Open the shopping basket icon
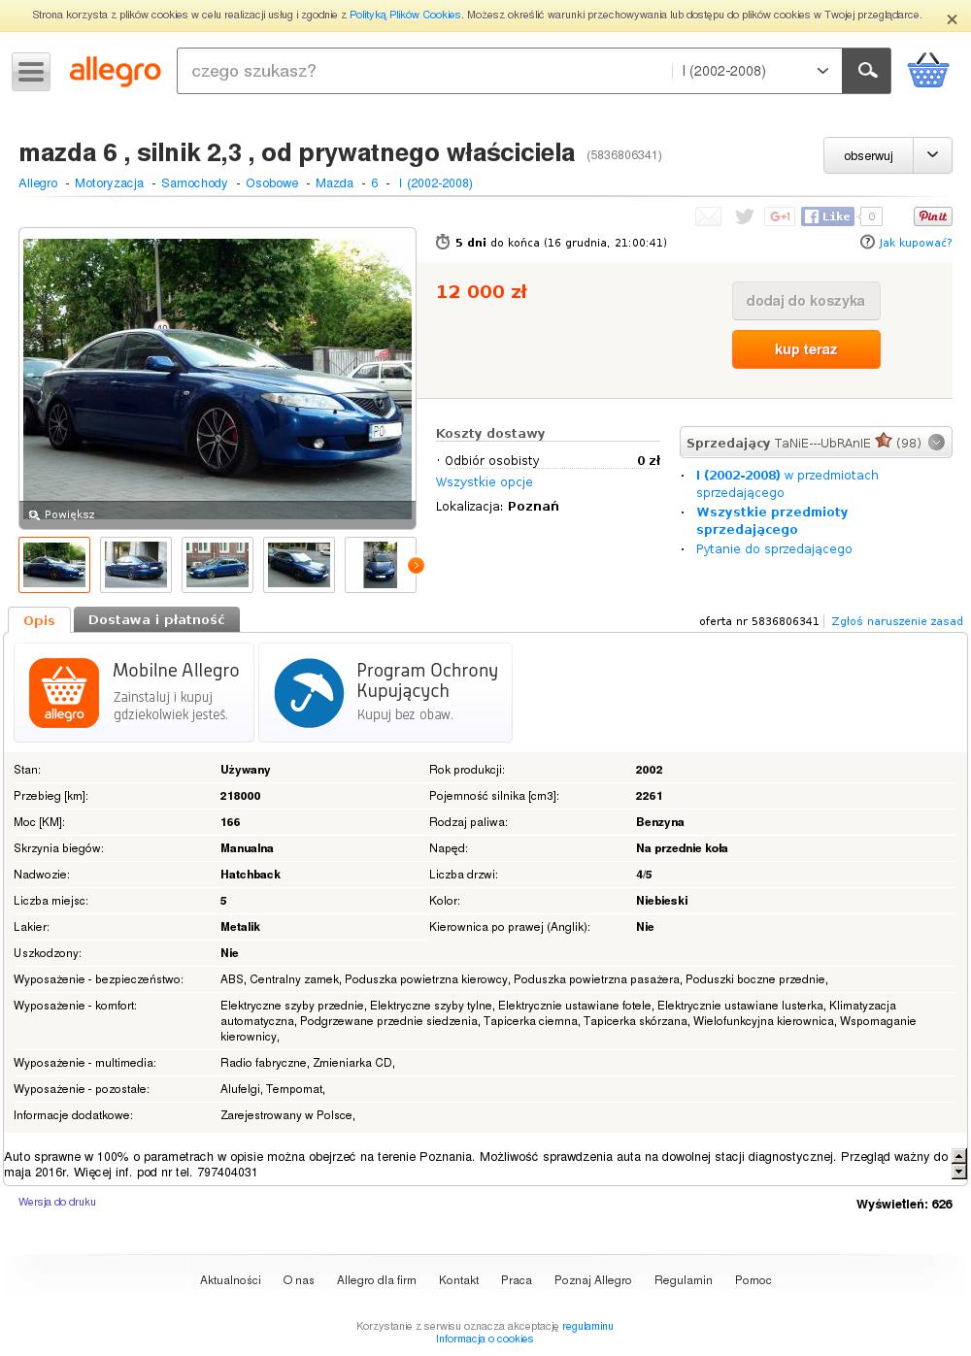The image size is (971, 1356). (927, 71)
